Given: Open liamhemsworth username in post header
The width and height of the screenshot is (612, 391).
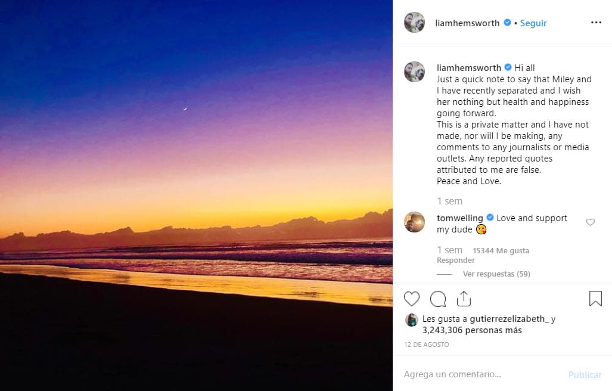Looking at the screenshot, I should (x=468, y=23).
